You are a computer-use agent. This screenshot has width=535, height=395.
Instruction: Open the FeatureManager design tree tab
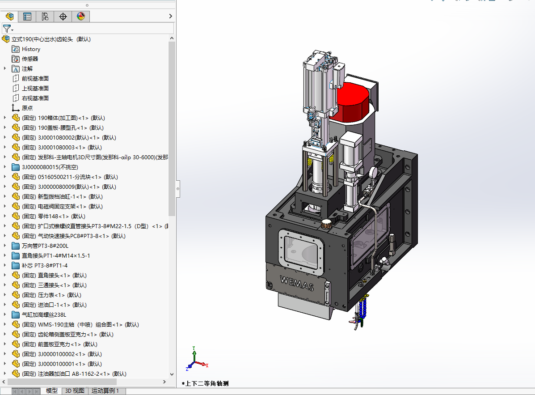(9, 17)
